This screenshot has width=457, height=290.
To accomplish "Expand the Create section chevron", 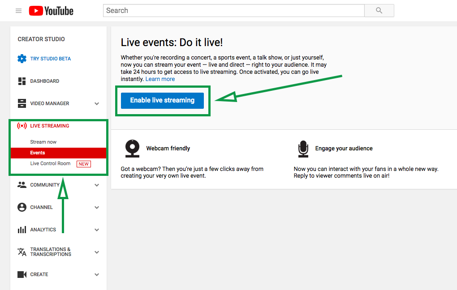I will pos(97,275).
